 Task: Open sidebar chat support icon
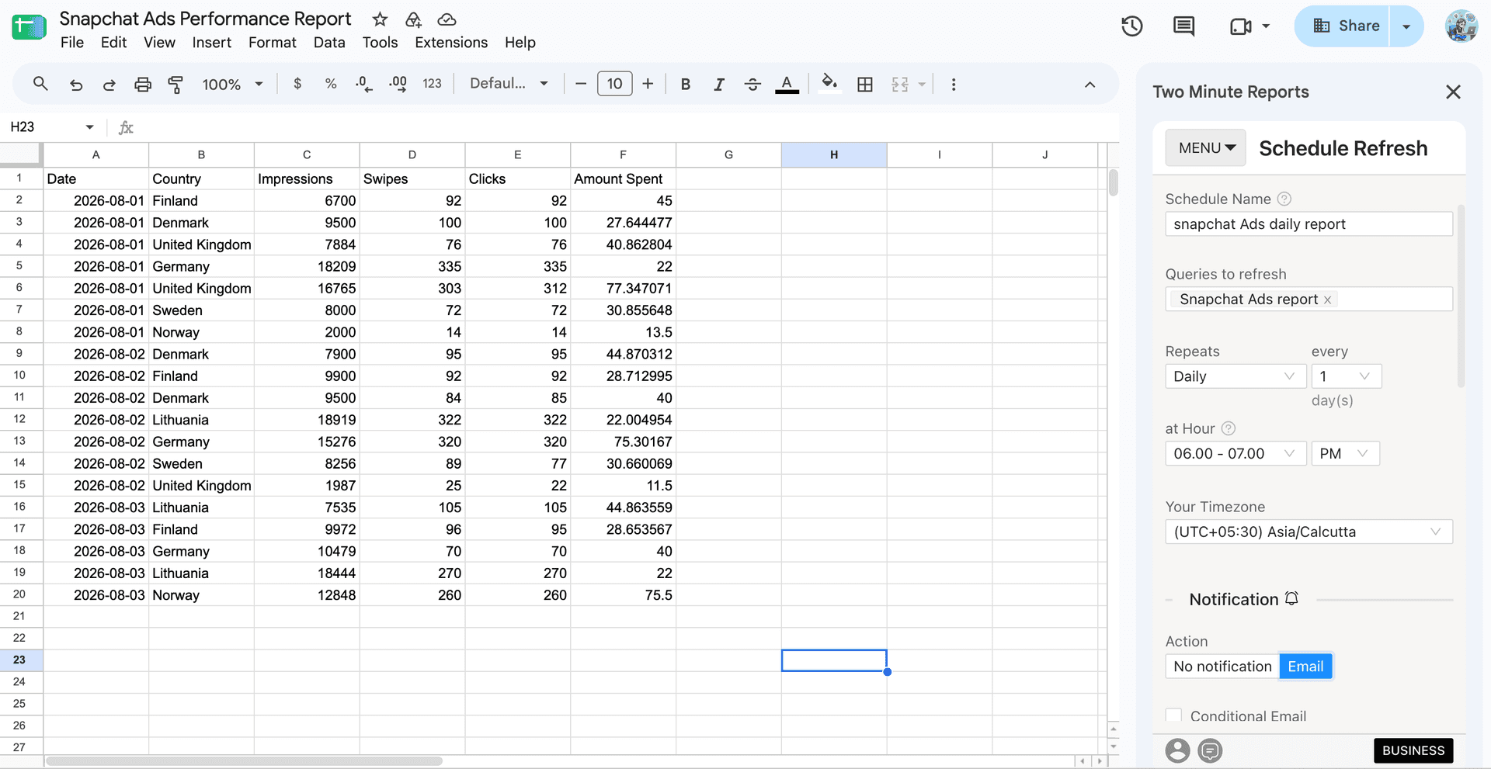(x=1210, y=750)
